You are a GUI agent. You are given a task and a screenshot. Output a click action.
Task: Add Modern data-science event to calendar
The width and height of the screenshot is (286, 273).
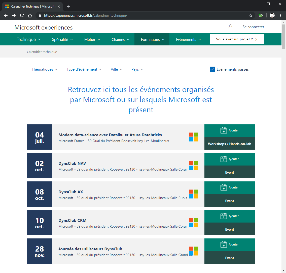click(229, 130)
